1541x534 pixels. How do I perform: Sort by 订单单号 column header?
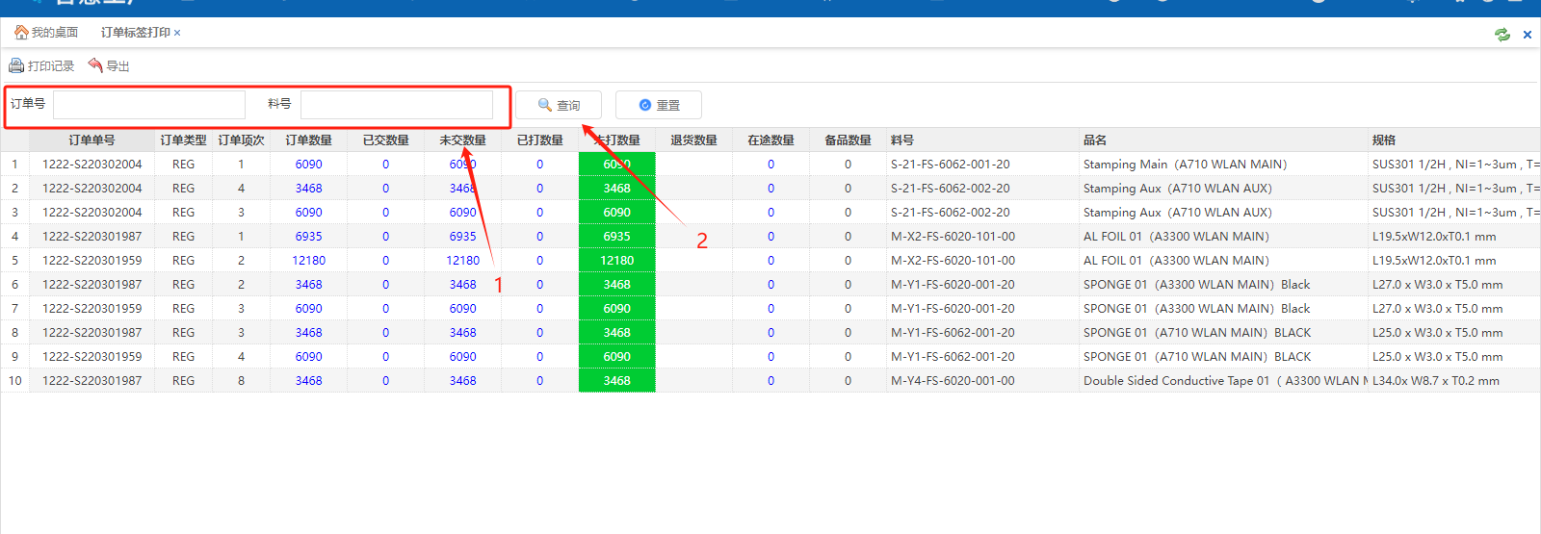91,140
